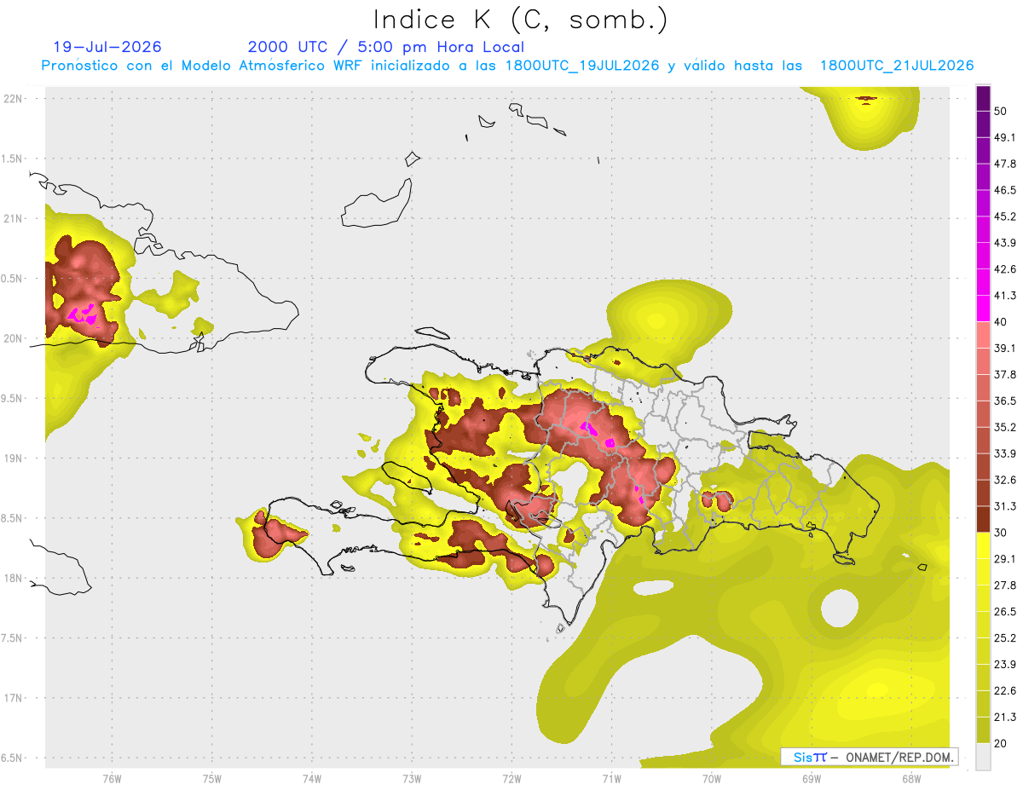Click the latitude label "18N"
Viewport: 1023px width, 790px height.
(13, 578)
